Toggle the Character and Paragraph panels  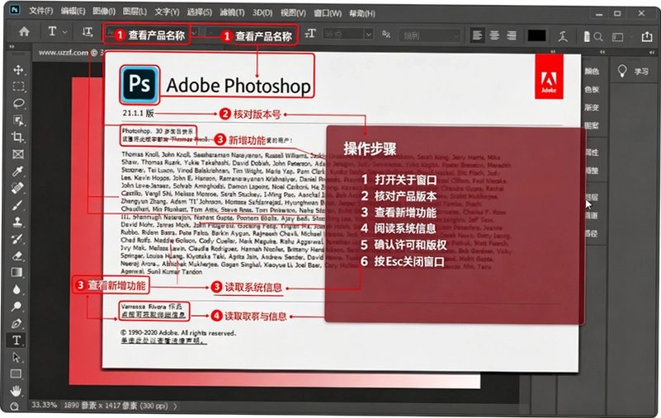pyautogui.click(x=587, y=36)
